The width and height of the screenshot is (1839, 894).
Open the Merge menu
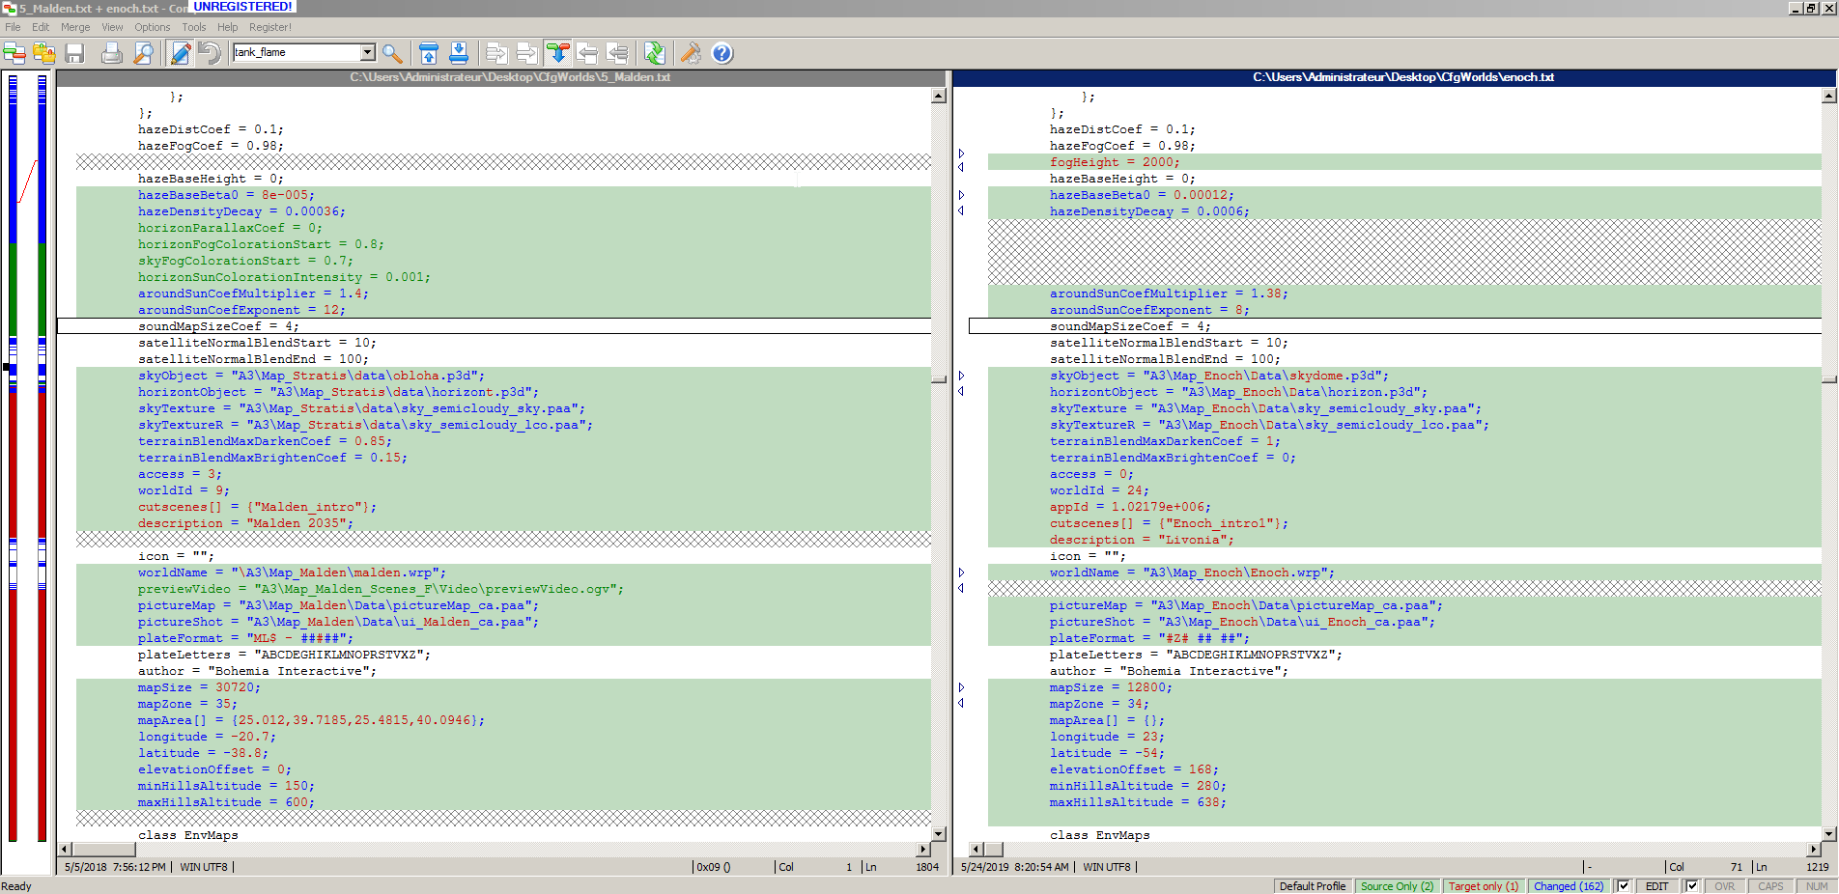coord(75,27)
